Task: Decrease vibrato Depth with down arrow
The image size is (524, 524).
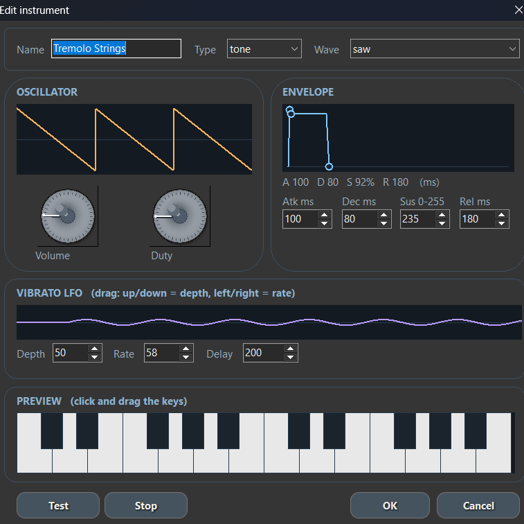Action: 95,357
